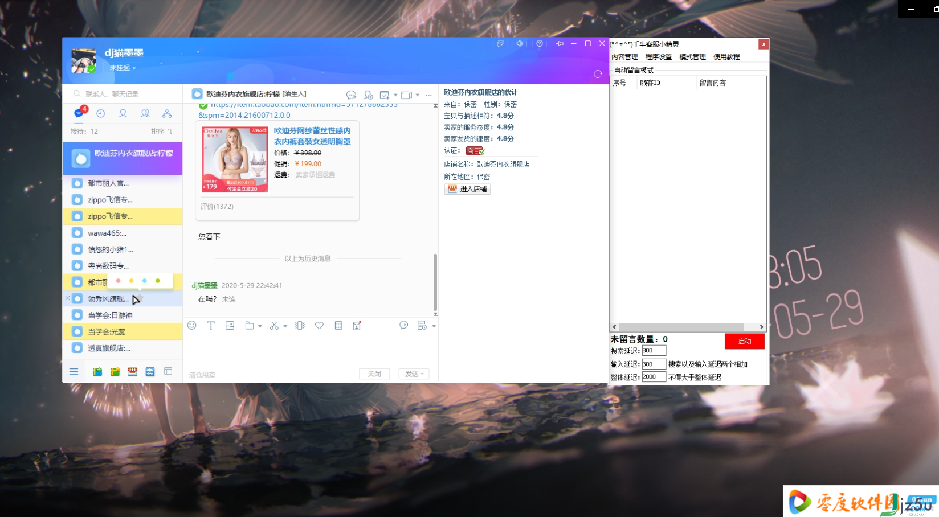Screen dimensions: 939x517
Task: Click the screenshot scissors icon
Action: pyautogui.click(x=275, y=325)
